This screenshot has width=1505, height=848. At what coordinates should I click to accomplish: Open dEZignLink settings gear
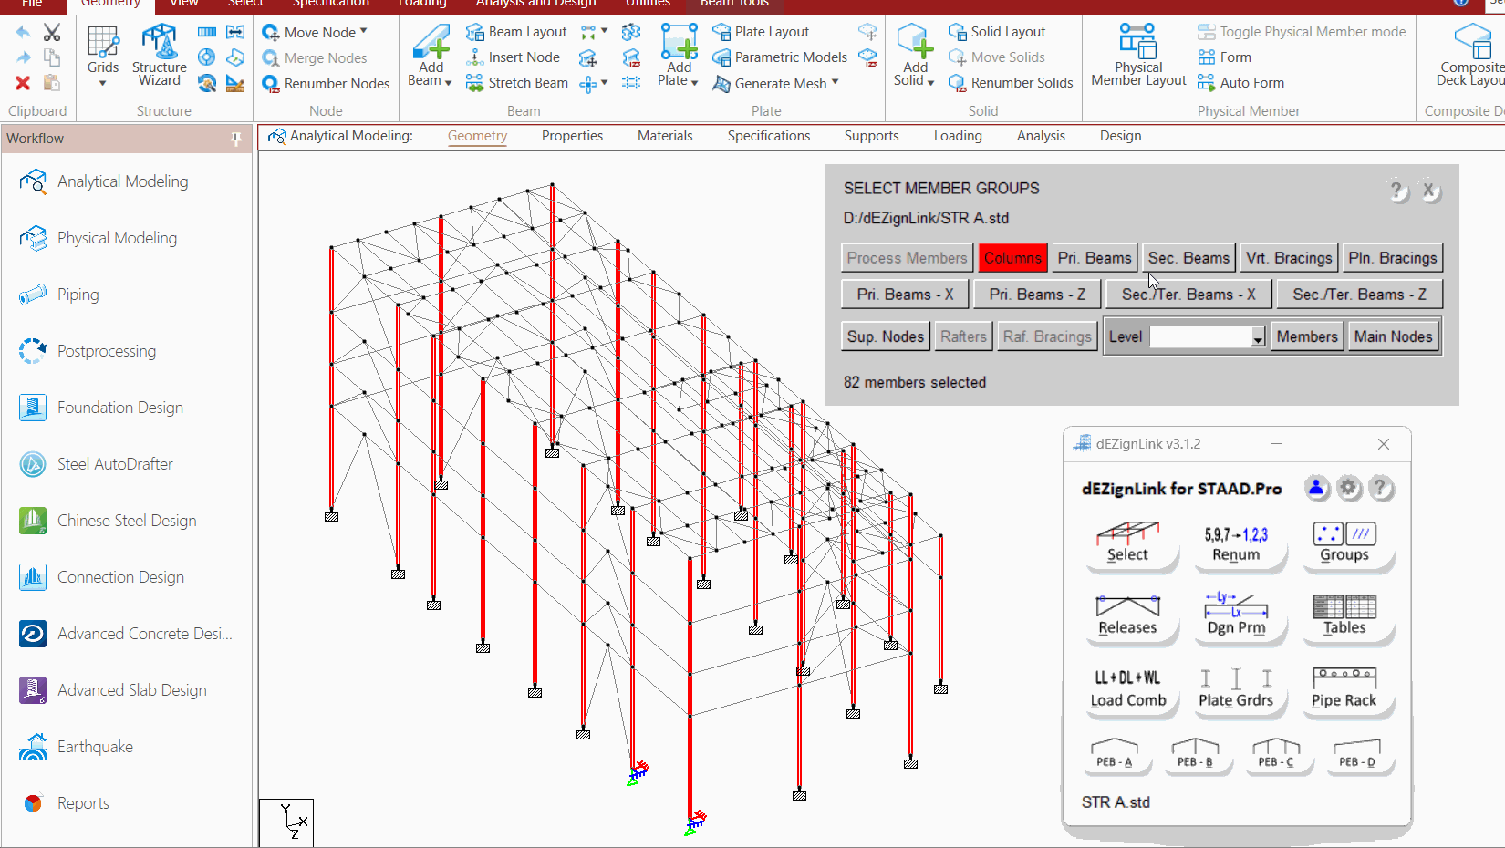pyautogui.click(x=1349, y=488)
